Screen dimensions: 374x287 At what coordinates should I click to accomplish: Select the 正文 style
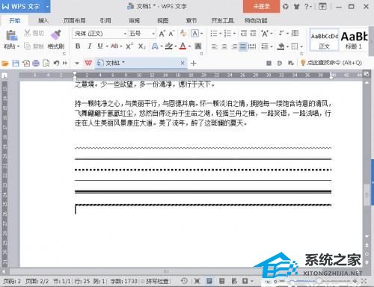[x=324, y=40]
